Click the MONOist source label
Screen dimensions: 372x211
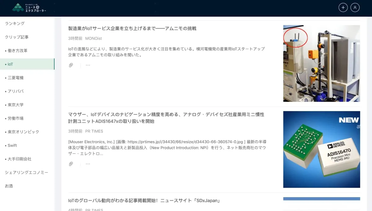94,38
